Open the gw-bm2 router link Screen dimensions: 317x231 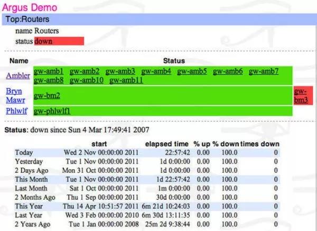[47, 96]
